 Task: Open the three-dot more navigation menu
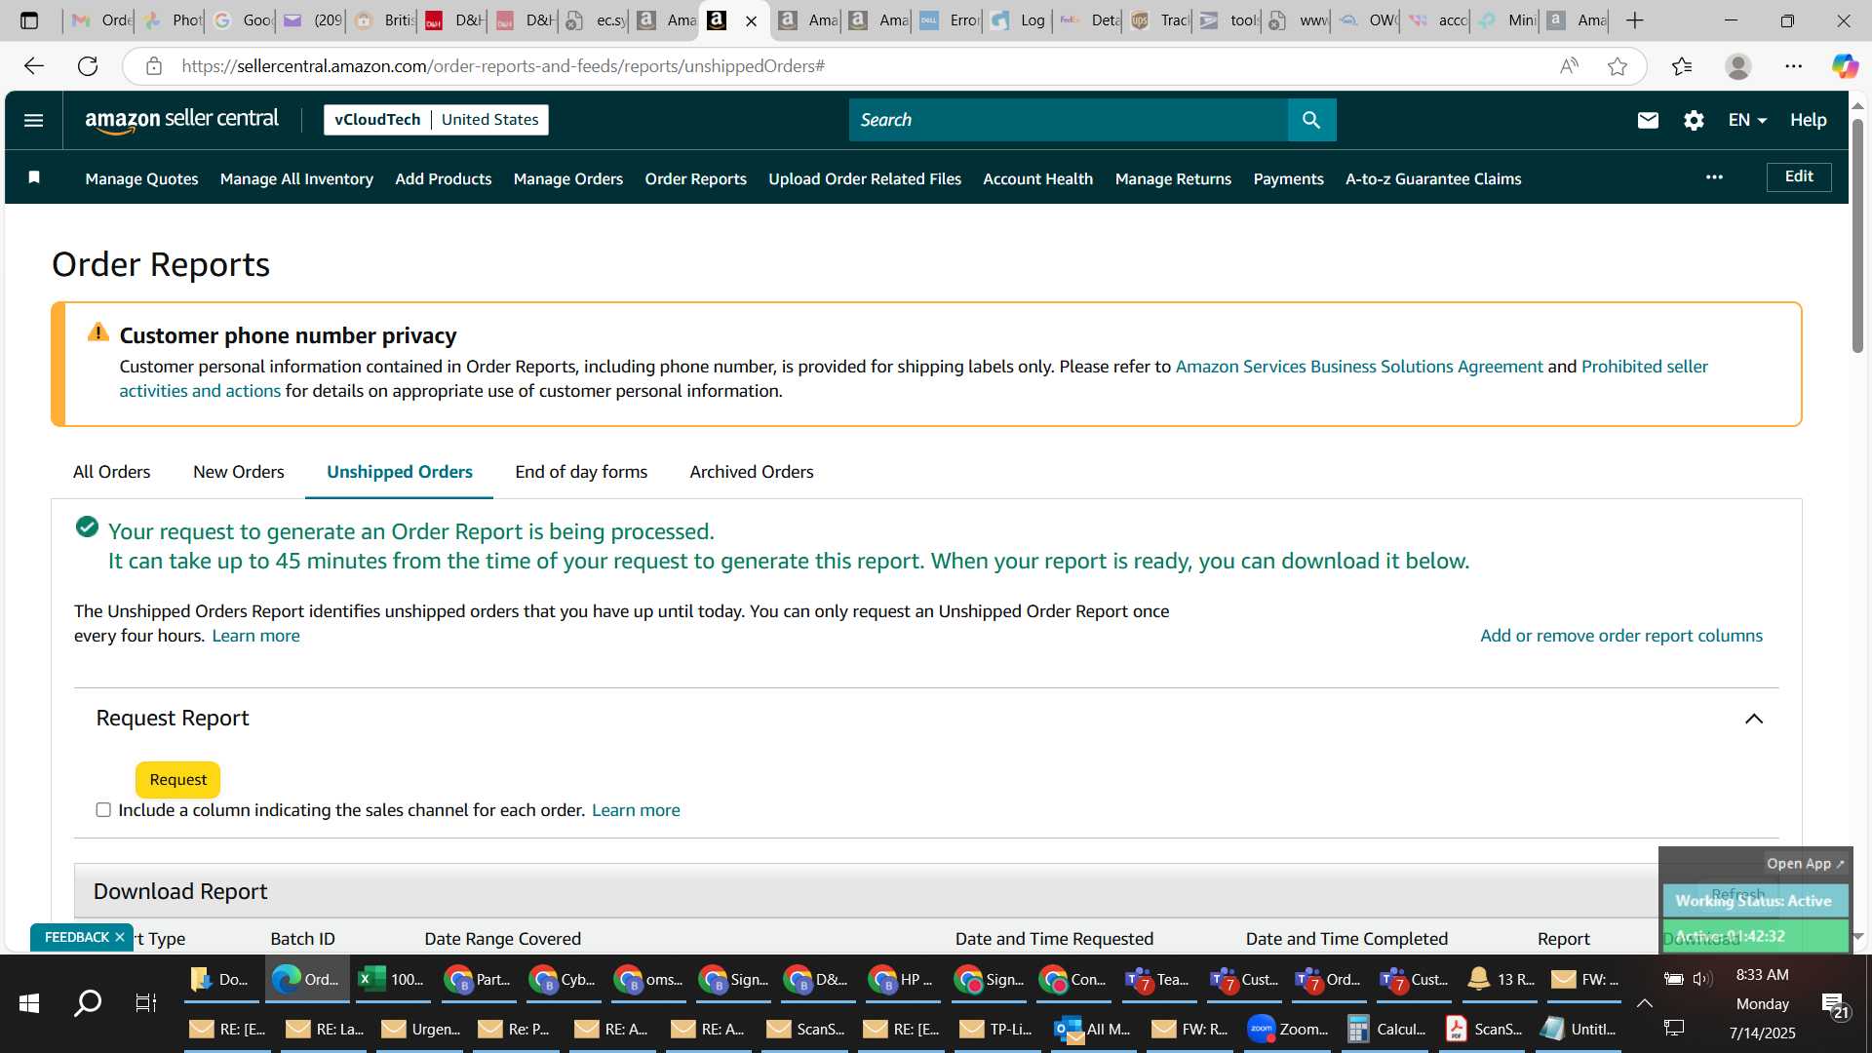click(x=1714, y=177)
